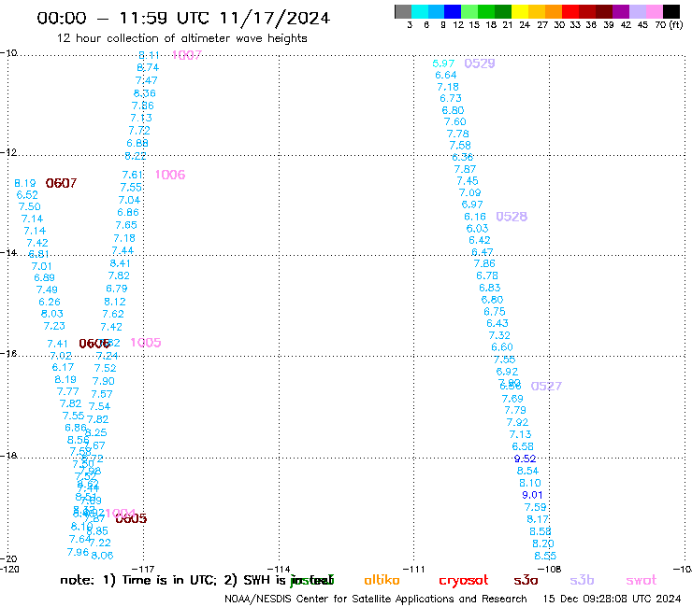Viewport: 692px width, 607px height.
Task: Click wave height value '8.03'
Action: tap(52, 314)
